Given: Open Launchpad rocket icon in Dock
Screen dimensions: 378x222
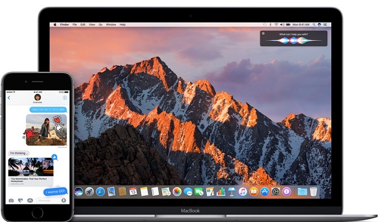Looking at the screenshot, I should pyautogui.click(x=89, y=192).
